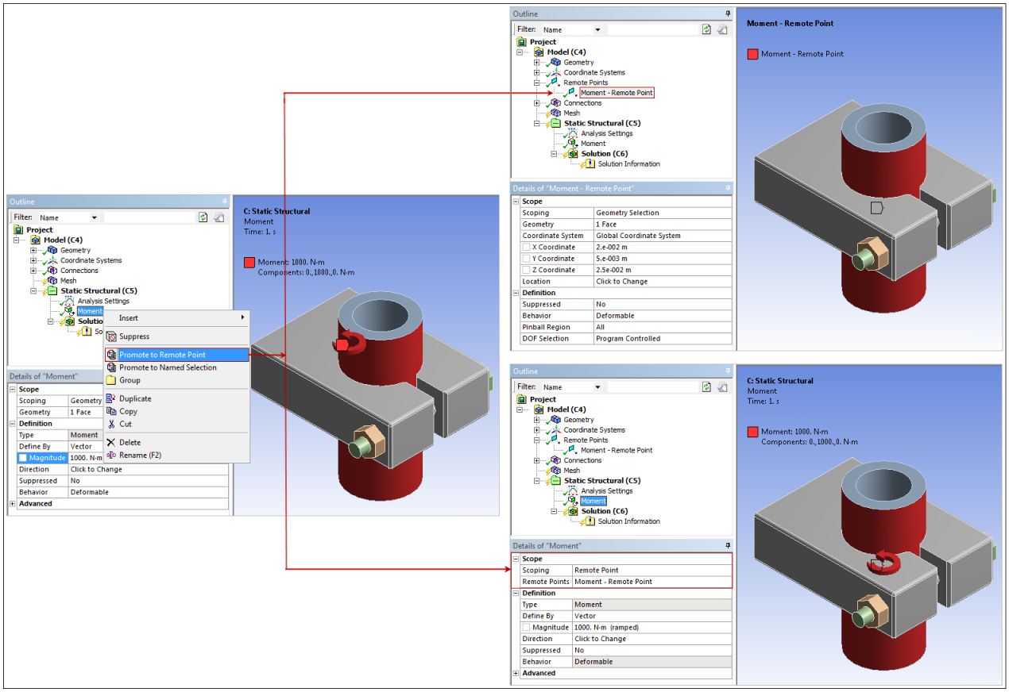Click refresh filter icon in top-right Outline
Image resolution: width=1009 pixels, height=692 pixels.
pyautogui.click(x=706, y=29)
